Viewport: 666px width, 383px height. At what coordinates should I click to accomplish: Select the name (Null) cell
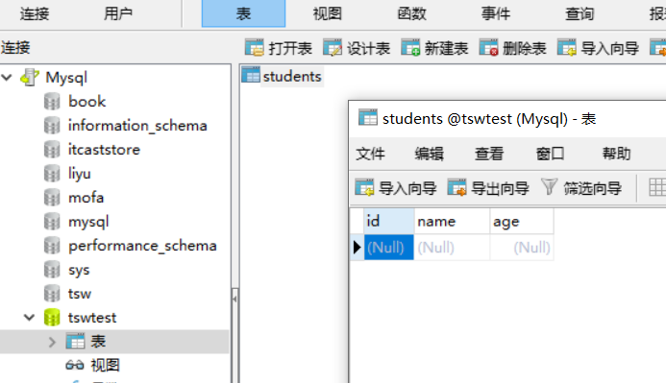(452, 248)
